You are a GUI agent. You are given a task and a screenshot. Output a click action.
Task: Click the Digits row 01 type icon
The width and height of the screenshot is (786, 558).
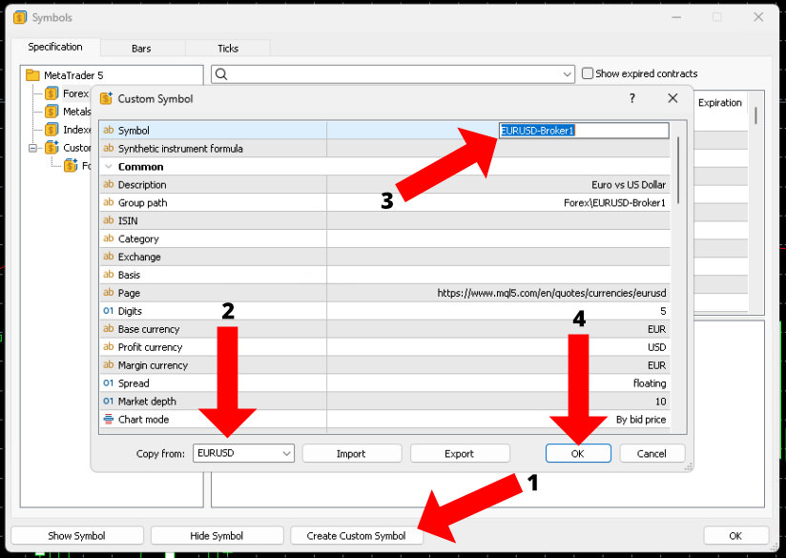(x=109, y=311)
